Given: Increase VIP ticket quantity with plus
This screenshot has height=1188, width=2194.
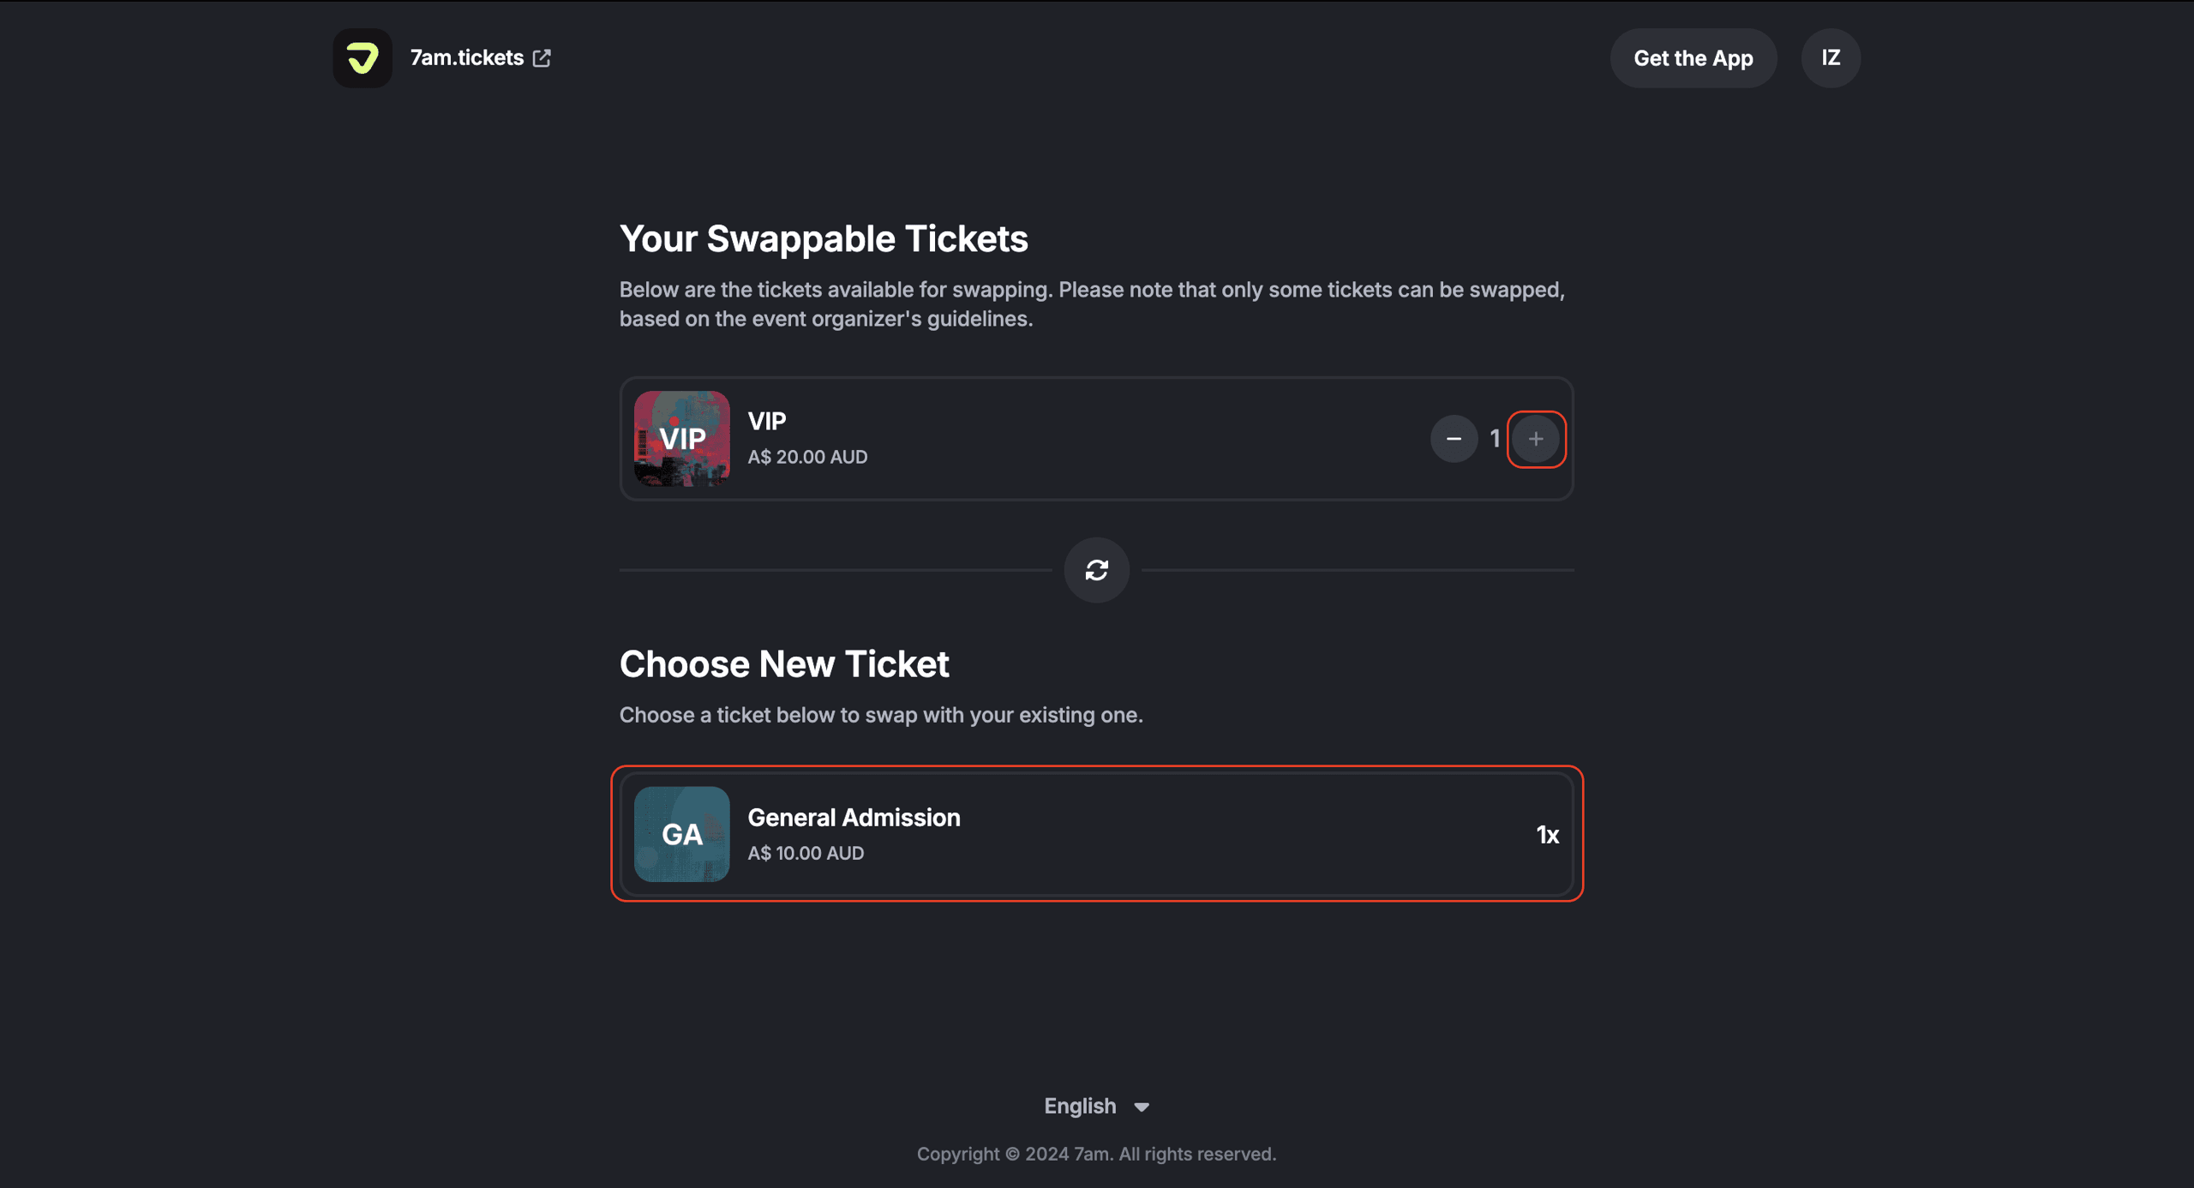Looking at the screenshot, I should (1536, 439).
